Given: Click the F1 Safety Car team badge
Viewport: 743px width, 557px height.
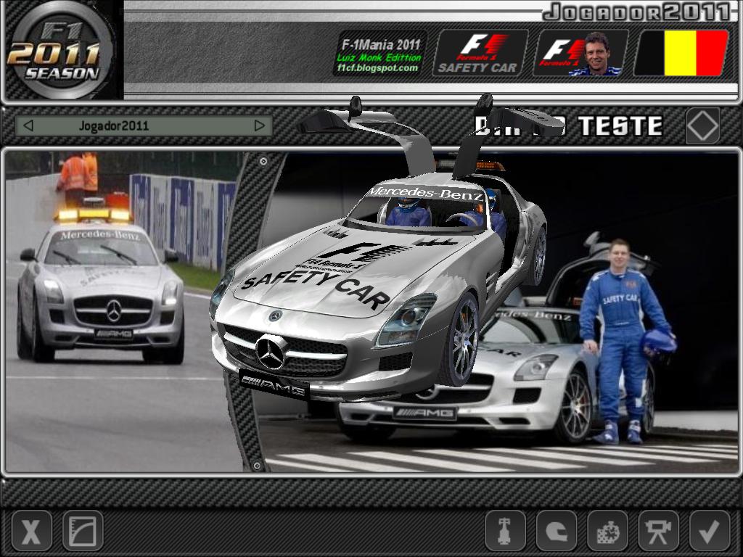Looking at the screenshot, I should (480, 53).
